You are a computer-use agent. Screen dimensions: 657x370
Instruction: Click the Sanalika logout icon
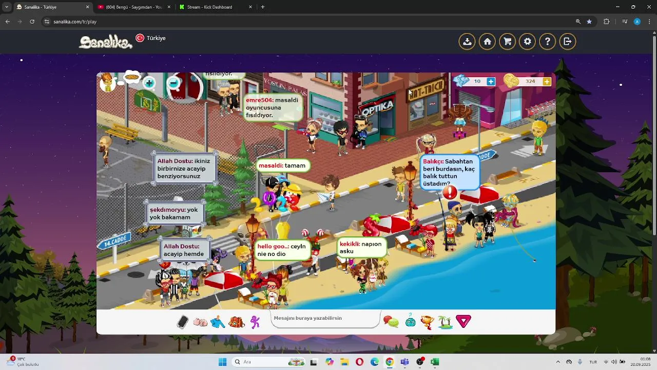pos(568,42)
